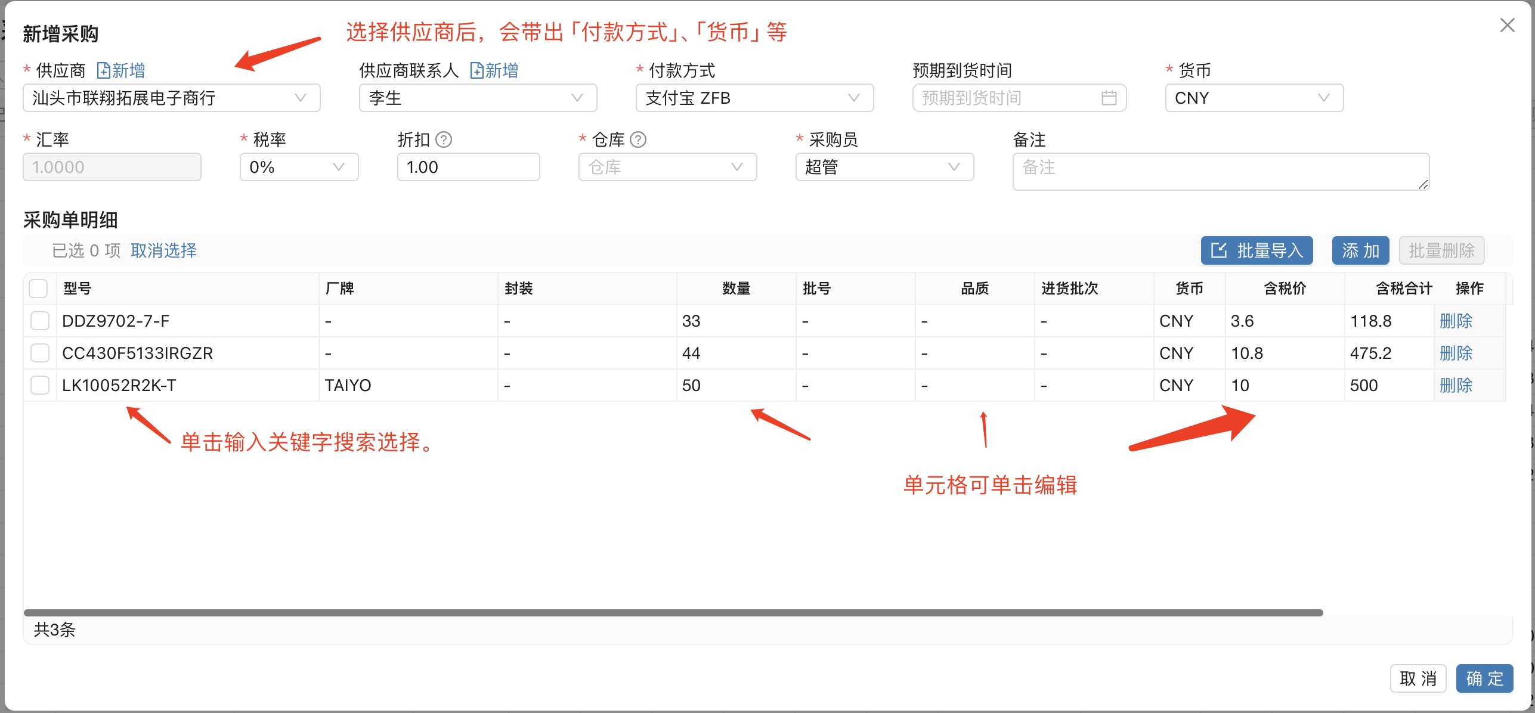1535x713 pixels.
Task: Click the horizontal scrollbar under the table
Action: tap(673, 612)
